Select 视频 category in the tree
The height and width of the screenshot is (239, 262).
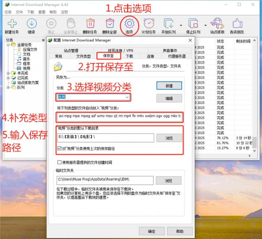26,68
